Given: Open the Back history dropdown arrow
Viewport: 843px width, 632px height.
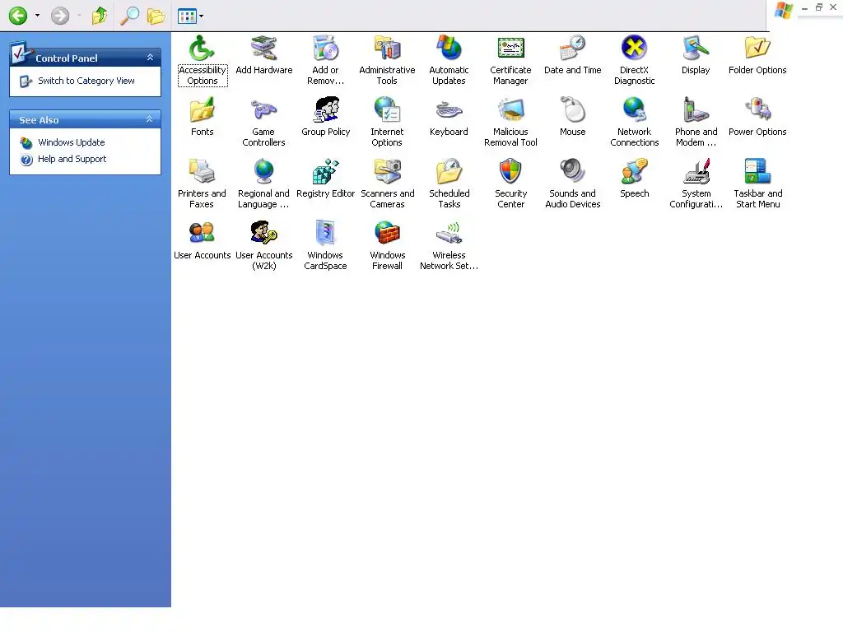Looking at the screenshot, I should click(37, 16).
